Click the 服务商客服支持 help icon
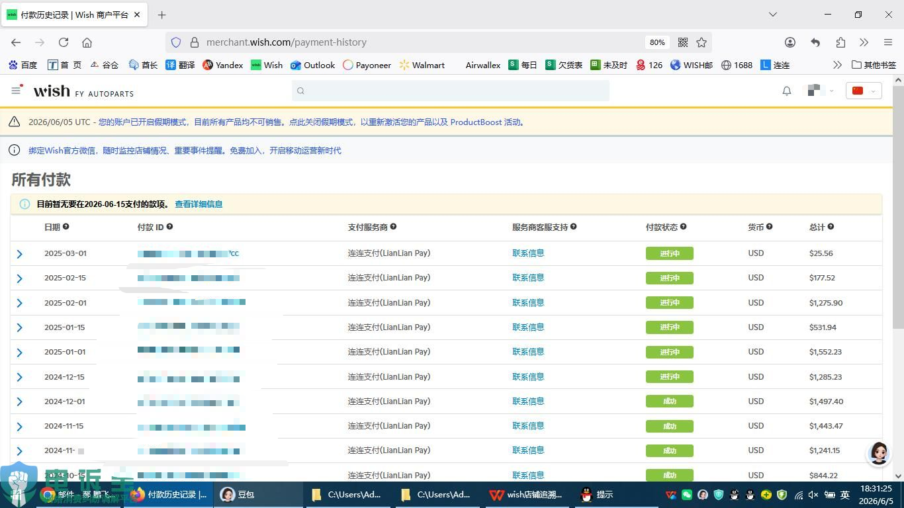This screenshot has height=508, width=904. coord(573,226)
